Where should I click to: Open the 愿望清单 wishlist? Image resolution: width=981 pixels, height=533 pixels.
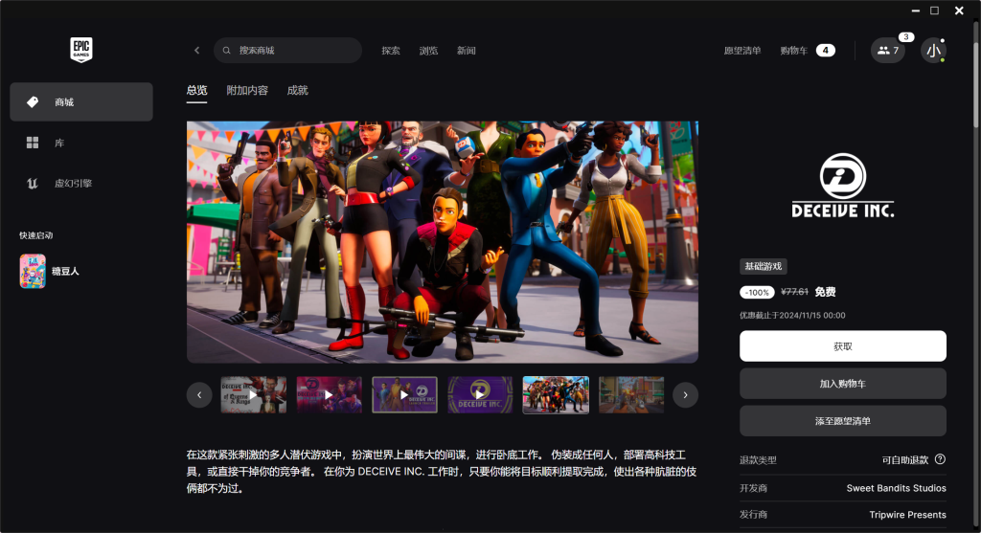tap(742, 51)
